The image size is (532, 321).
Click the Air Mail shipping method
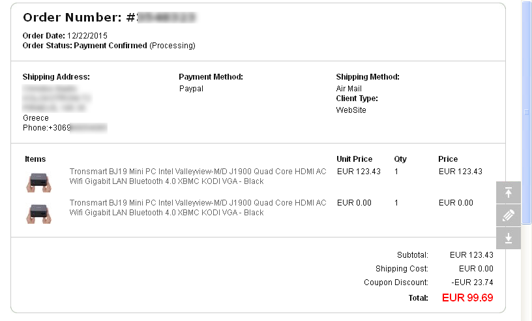349,89
